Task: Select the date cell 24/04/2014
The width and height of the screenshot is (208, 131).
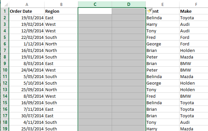Action: tap(27, 70)
